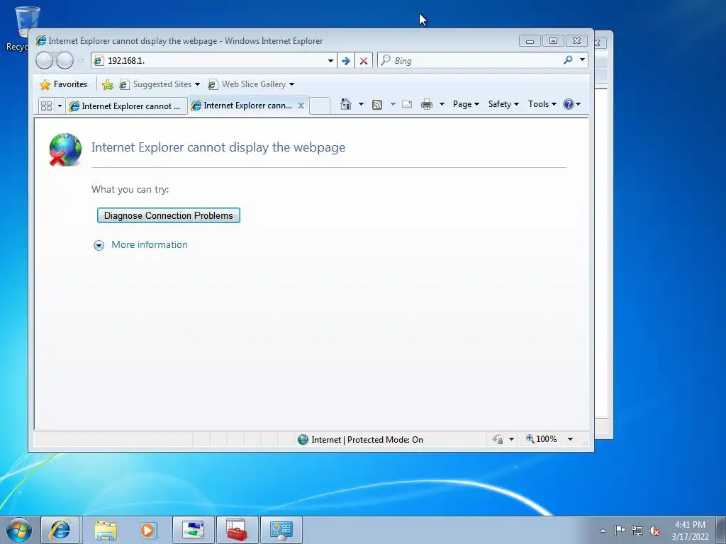The width and height of the screenshot is (726, 544).
Task: Click the Action Center flag icon
Action: [620, 530]
